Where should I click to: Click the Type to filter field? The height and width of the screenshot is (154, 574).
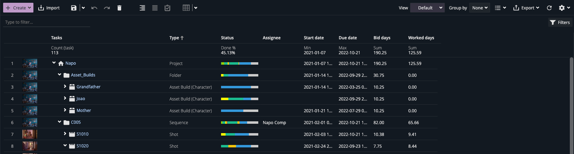[47, 22]
